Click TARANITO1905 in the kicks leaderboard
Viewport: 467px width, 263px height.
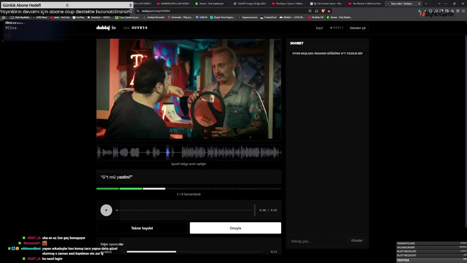point(406,243)
